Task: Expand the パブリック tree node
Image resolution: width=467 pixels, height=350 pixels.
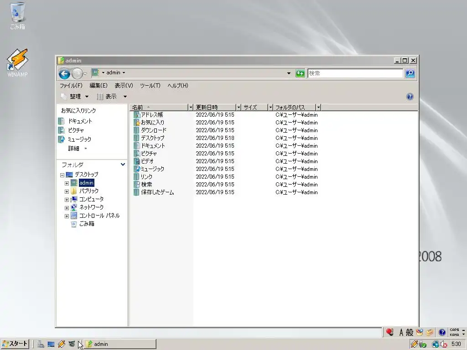Action: click(67, 191)
